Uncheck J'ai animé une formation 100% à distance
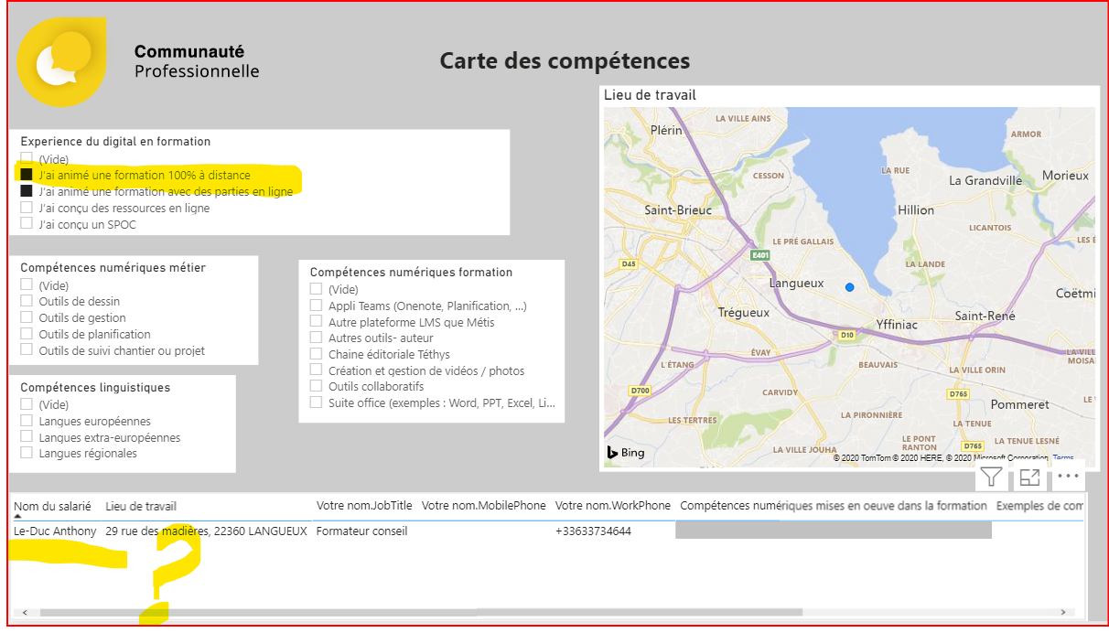The image size is (1109, 633). (x=27, y=175)
